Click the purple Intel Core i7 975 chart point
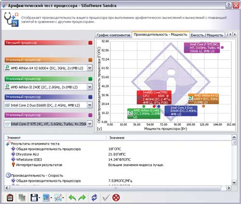This screenshot has width=241, height=204. pyautogui.click(x=222, y=47)
